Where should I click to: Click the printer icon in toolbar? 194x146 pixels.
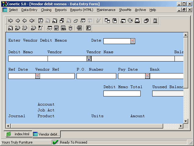[137, 21]
